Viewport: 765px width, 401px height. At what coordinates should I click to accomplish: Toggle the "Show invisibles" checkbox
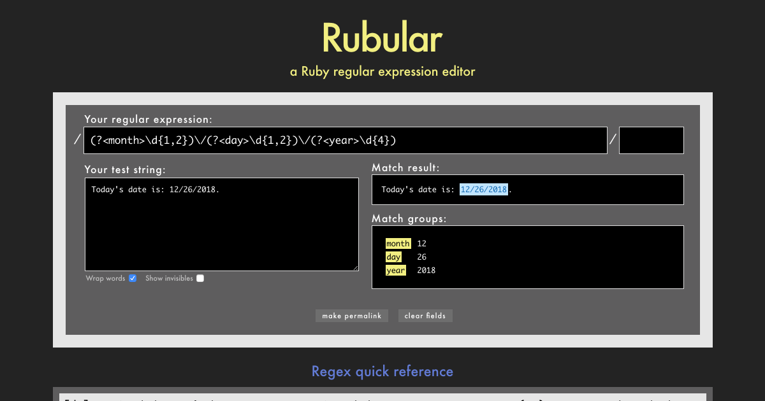click(200, 278)
